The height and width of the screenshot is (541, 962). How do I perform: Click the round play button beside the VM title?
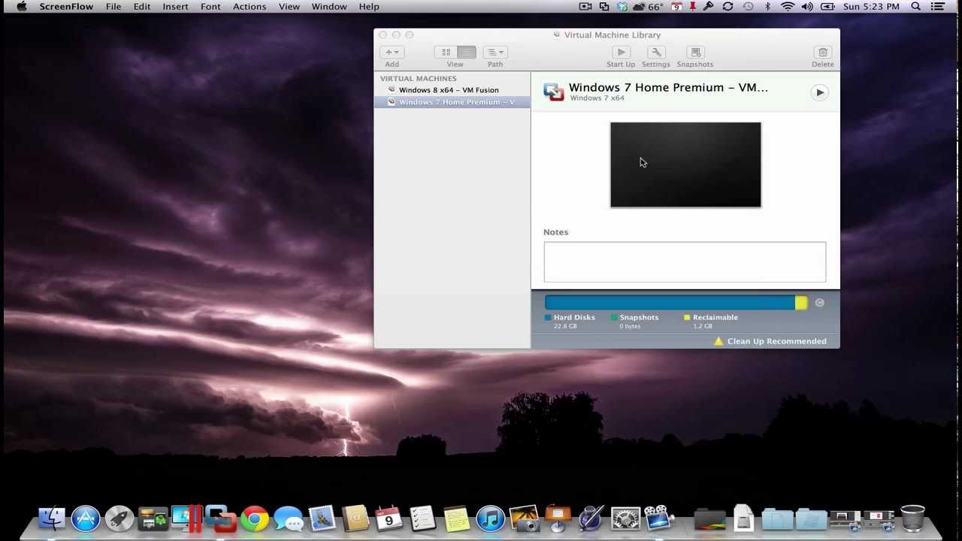coord(820,92)
